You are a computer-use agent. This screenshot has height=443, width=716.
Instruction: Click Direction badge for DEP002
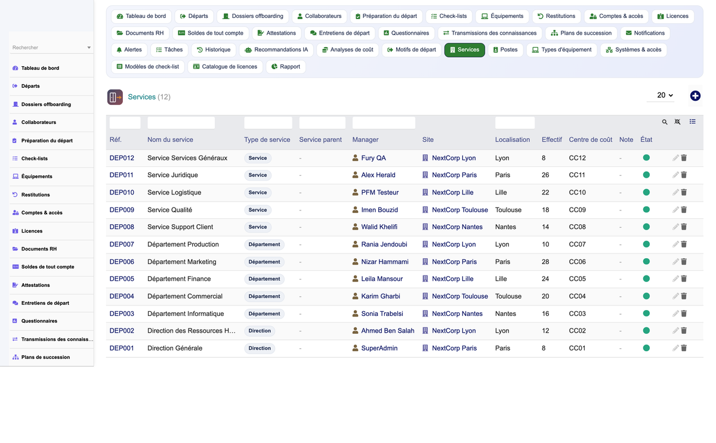(260, 331)
